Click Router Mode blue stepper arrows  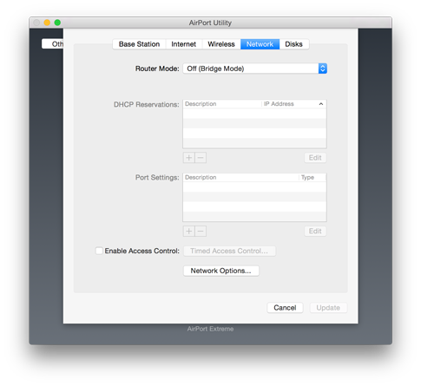tap(323, 69)
